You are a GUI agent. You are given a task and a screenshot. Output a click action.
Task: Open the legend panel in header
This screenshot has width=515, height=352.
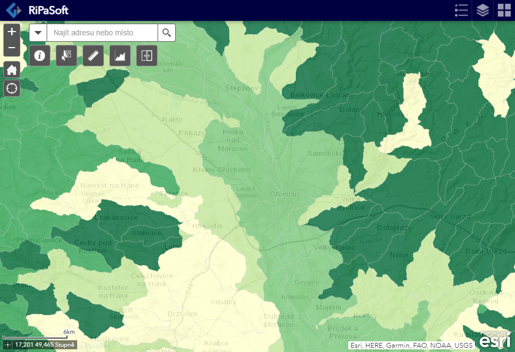pos(461,10)
